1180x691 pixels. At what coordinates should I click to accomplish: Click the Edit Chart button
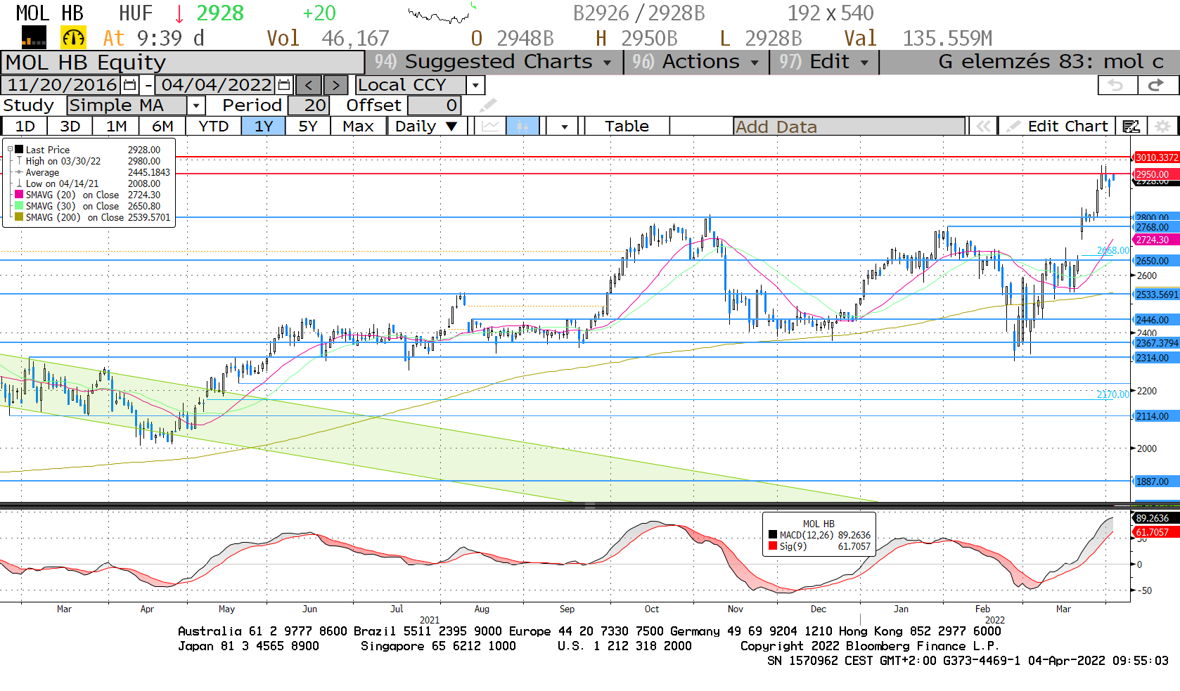[1058, 127]
